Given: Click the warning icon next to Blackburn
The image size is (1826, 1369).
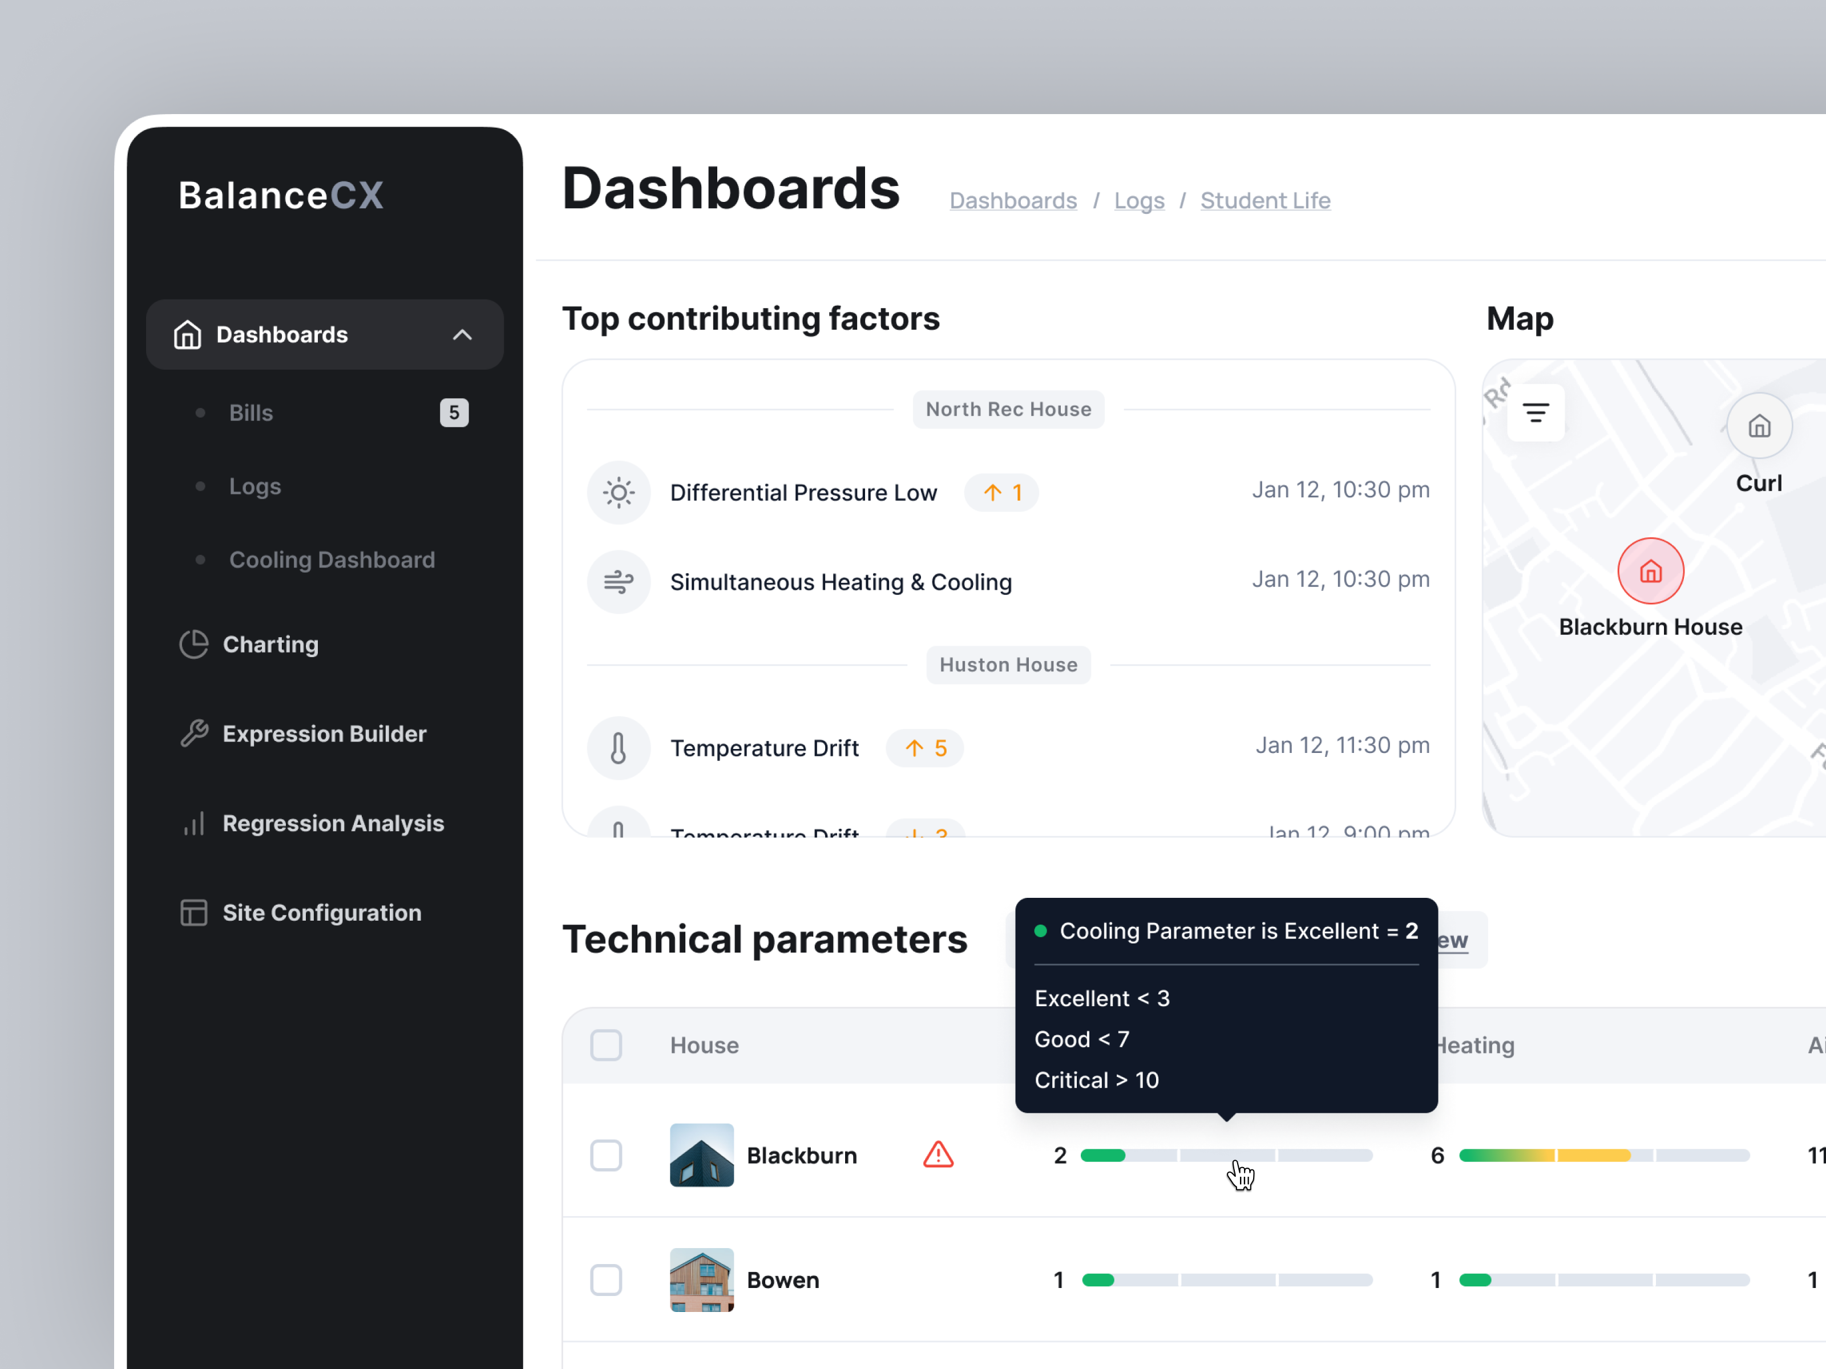Looking at the screenshot, I should [x=938, y=1155].
